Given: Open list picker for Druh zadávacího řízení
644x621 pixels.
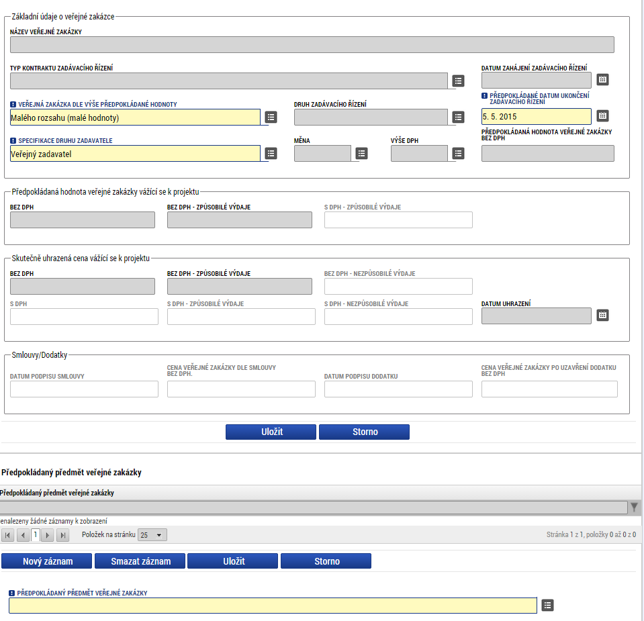Looking at the screenshot, I should [x=458, y=117].
